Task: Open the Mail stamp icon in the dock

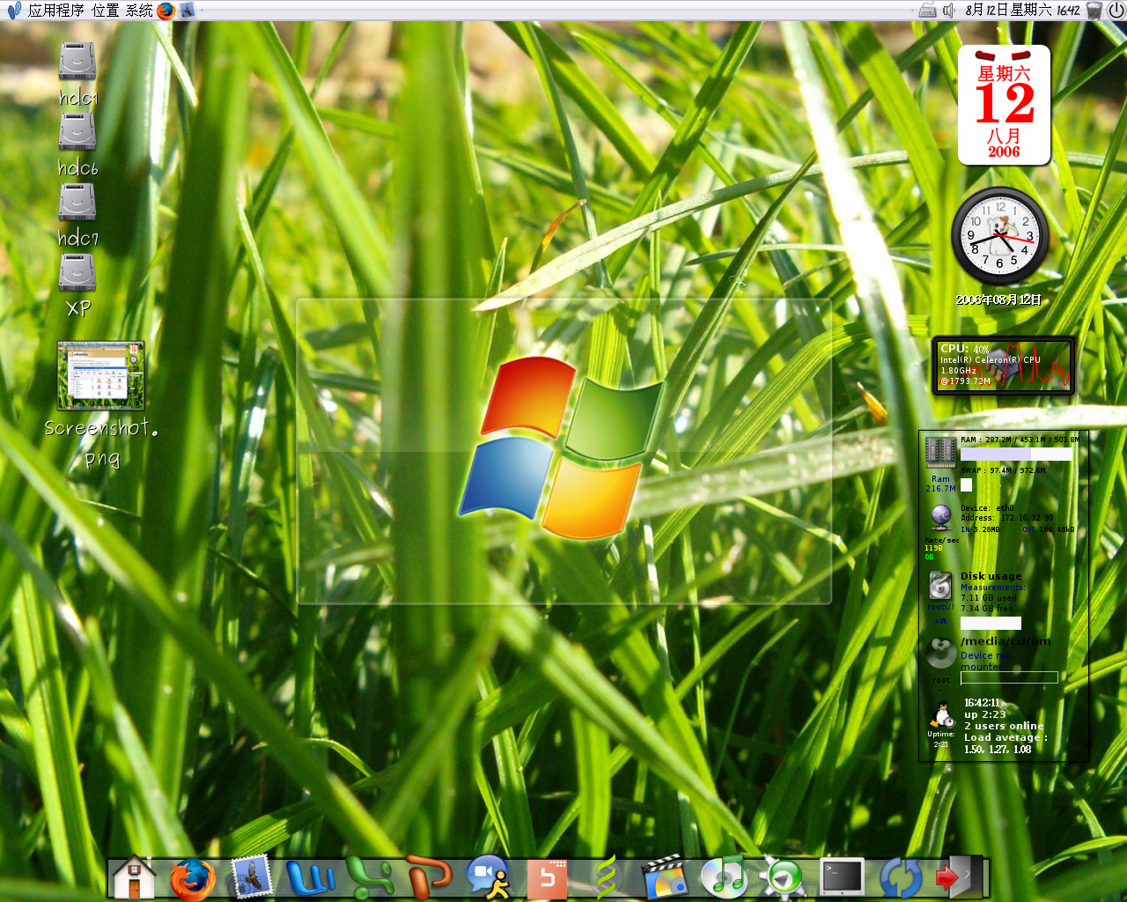Action: tap(251, 878)
